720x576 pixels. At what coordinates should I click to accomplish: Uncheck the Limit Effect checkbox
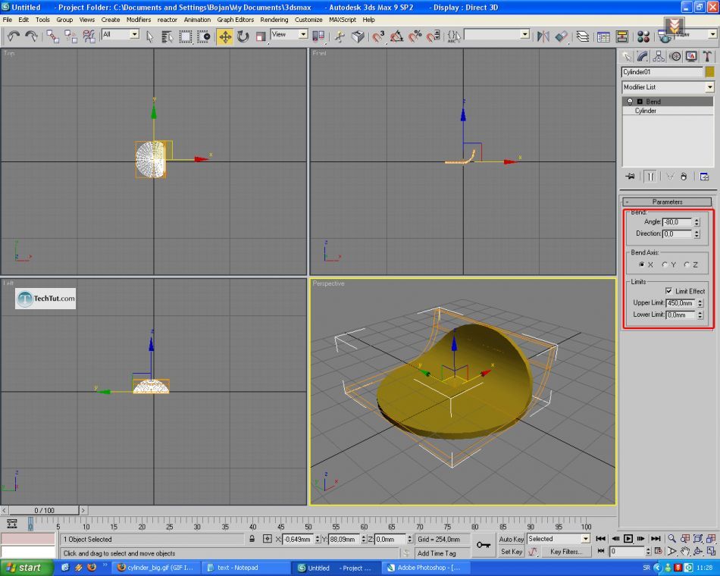[x=668, y=291]
